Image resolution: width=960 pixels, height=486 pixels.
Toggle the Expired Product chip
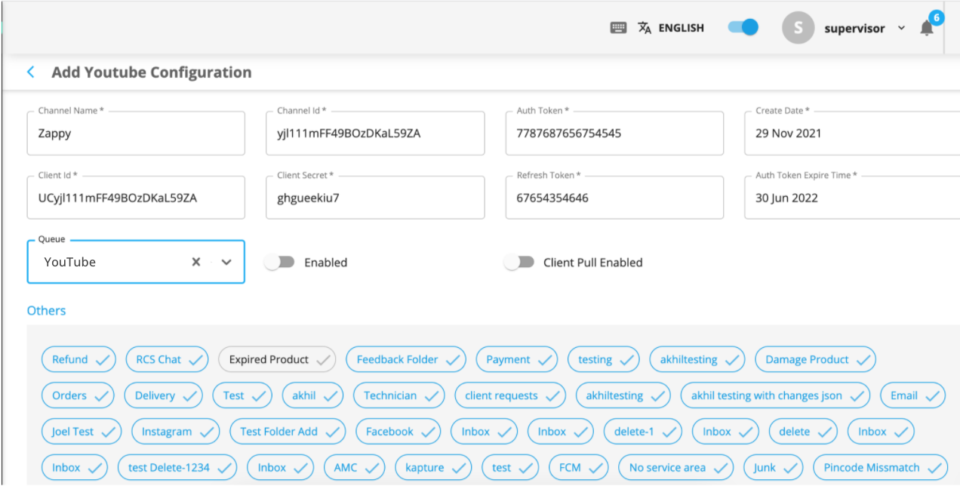277,359
